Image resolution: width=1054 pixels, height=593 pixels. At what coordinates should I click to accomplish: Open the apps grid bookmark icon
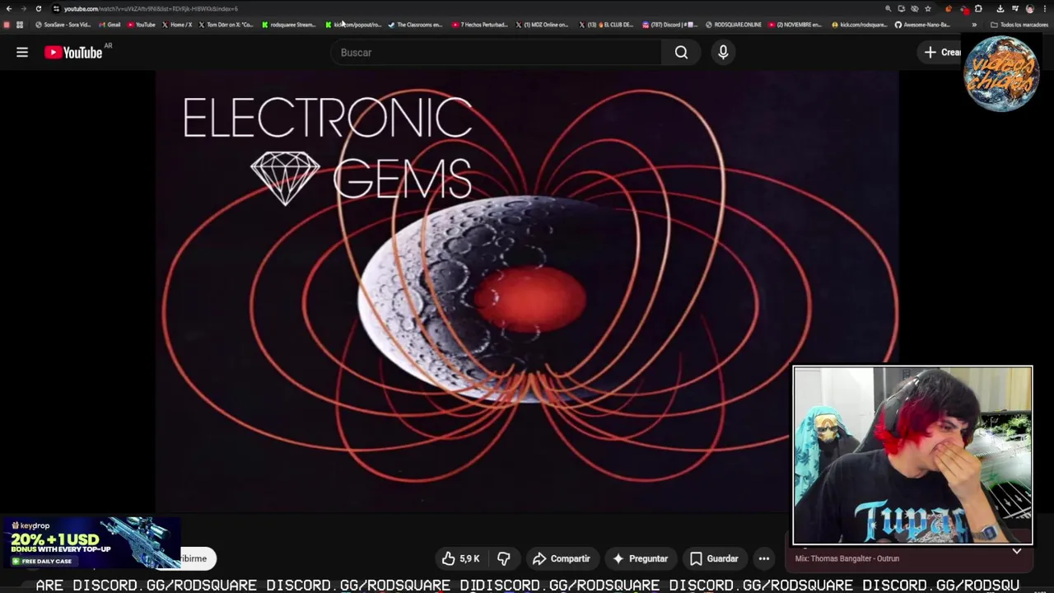pyautogui.click(x=20, y=25)
